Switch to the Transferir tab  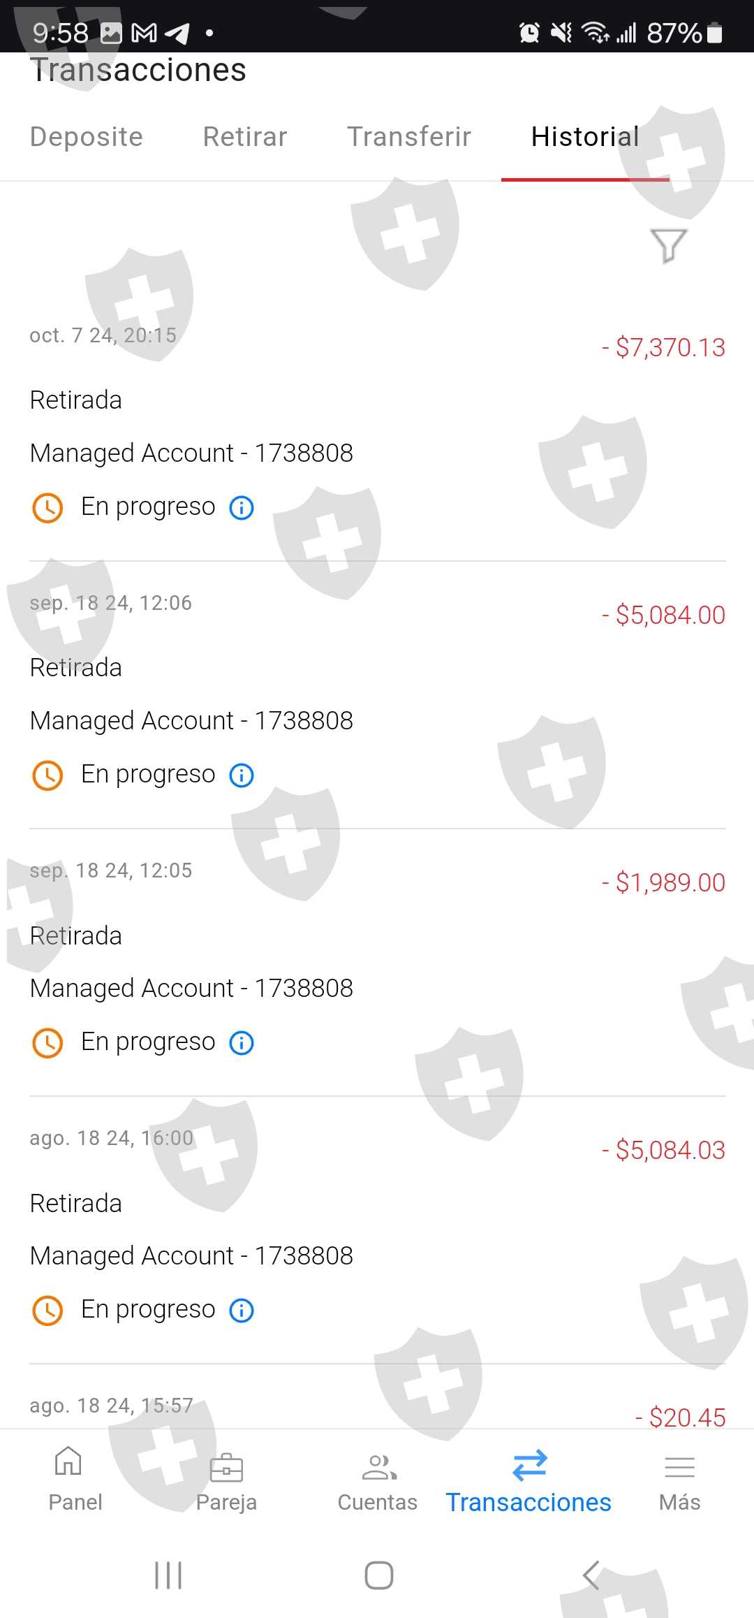point(409,137)
